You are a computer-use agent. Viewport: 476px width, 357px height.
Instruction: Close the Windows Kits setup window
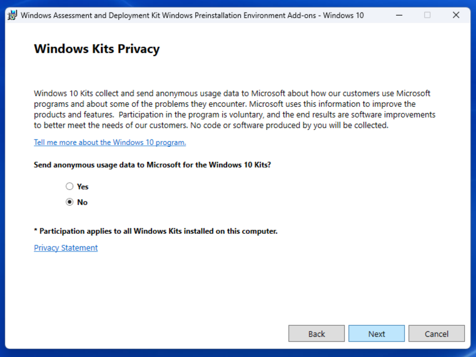click(456, 15)
